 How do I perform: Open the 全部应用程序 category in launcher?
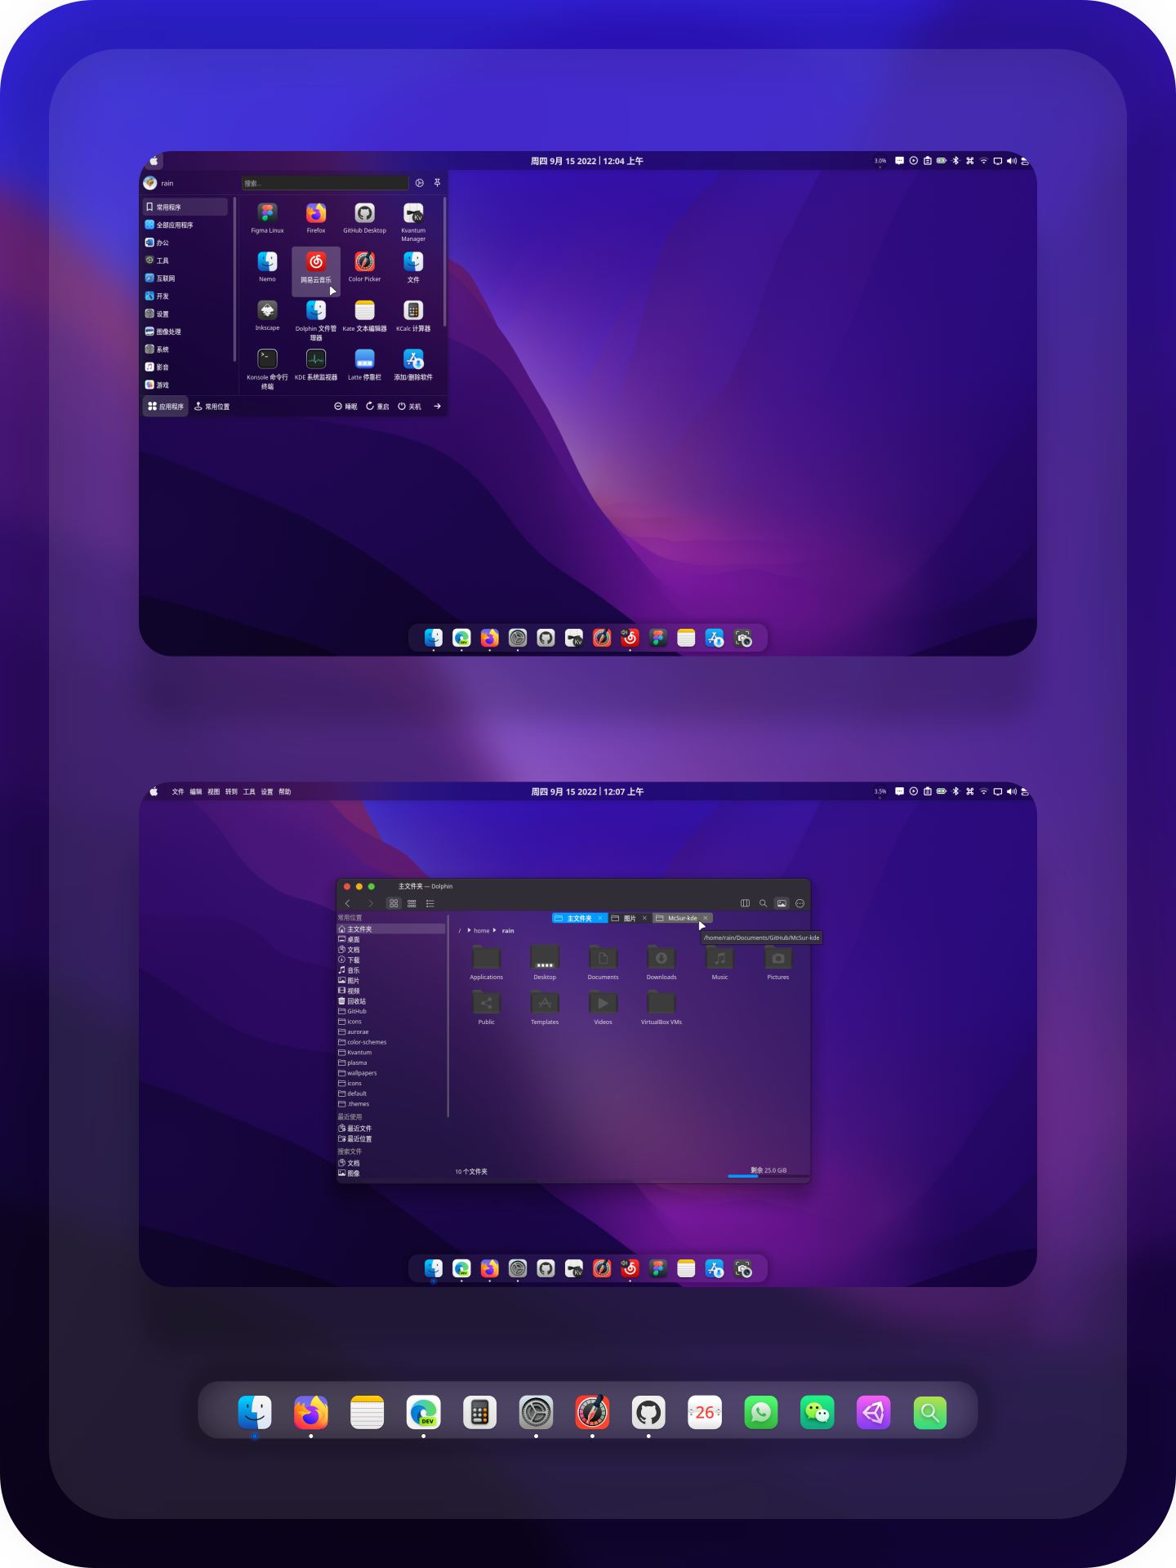[x=185, y=225]
